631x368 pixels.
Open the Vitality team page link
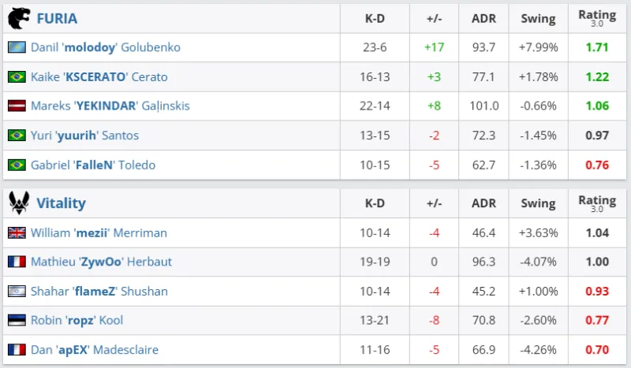click(61, 203)
